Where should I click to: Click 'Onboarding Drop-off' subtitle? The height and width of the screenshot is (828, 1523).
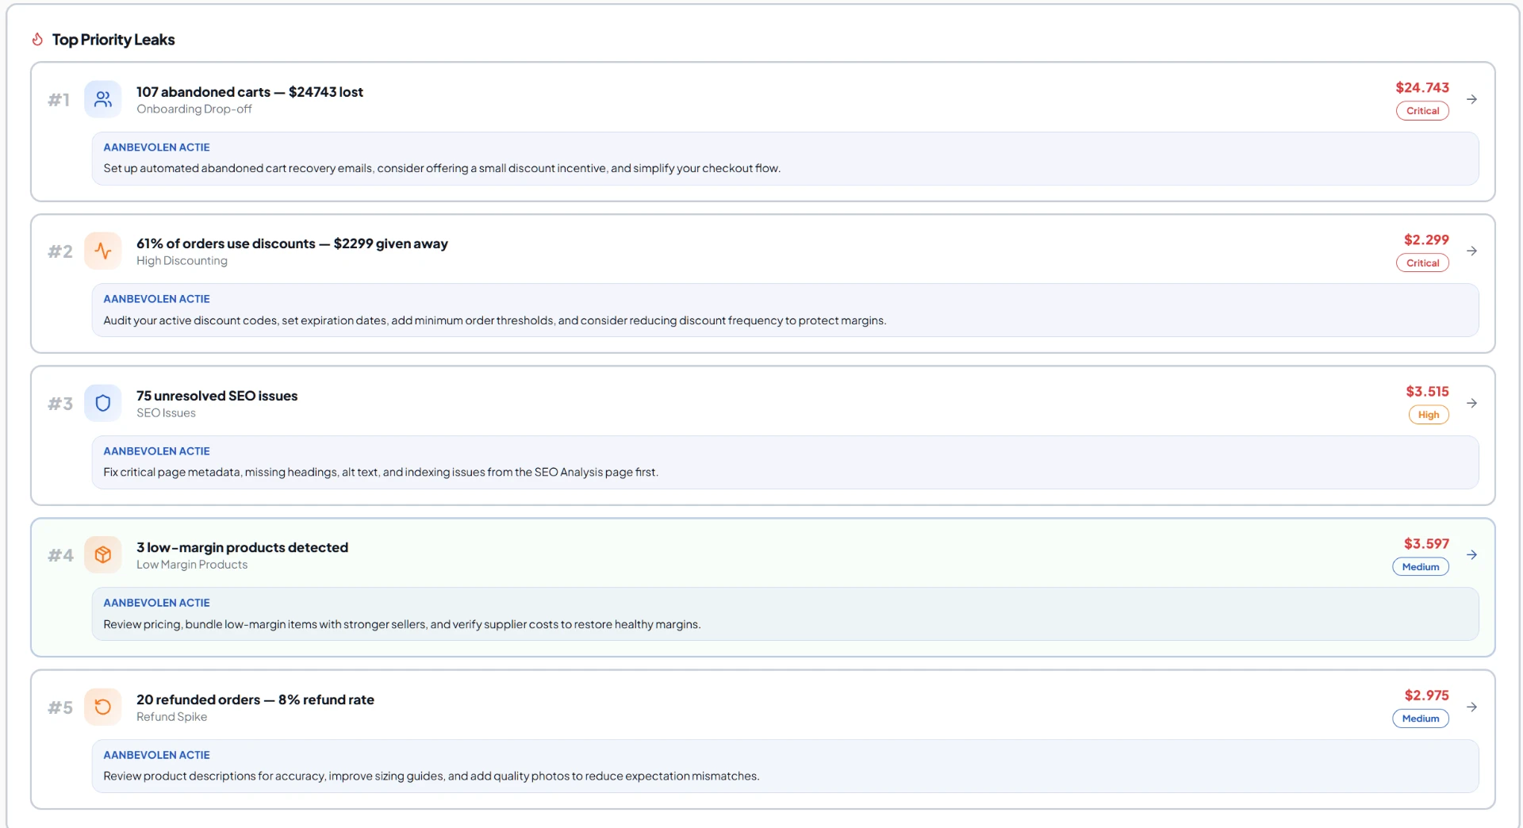click(194, 109)
